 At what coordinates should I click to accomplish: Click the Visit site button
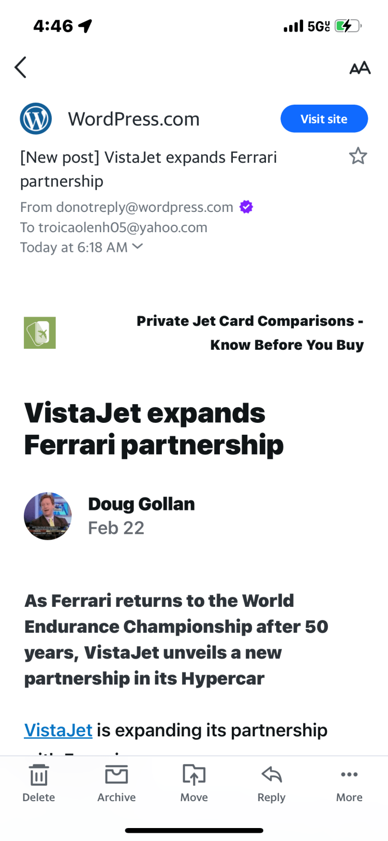coord(324,119)
